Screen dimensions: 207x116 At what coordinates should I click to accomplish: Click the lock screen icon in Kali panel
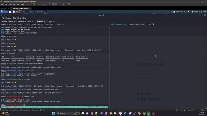(x=201, y=12)
